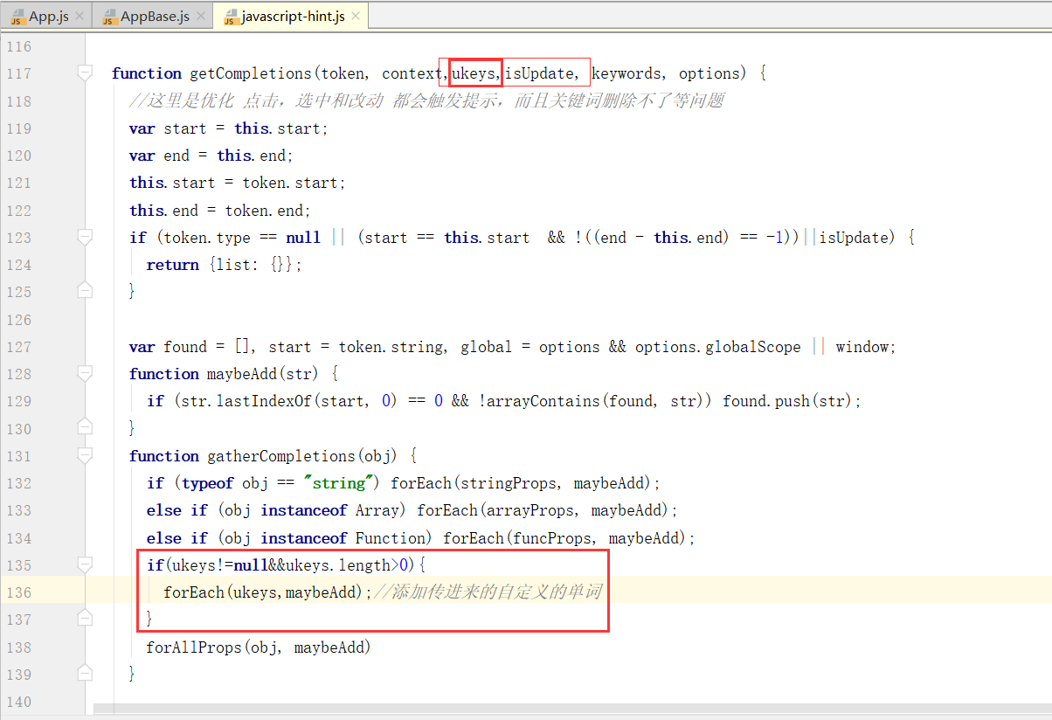Click 'window' at end of line 127
Image resolution: width=1052 pixels, height=720 pixels.
pyautogui.click(x=862, y=347)
